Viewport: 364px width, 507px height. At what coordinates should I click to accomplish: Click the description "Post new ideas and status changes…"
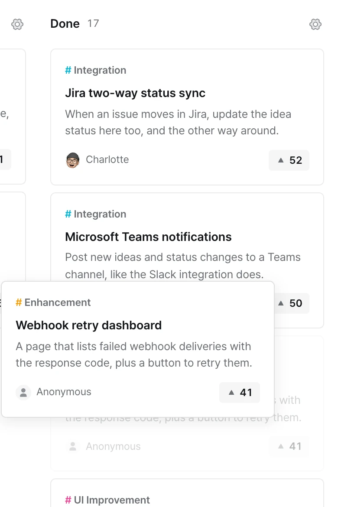[183, 266]
